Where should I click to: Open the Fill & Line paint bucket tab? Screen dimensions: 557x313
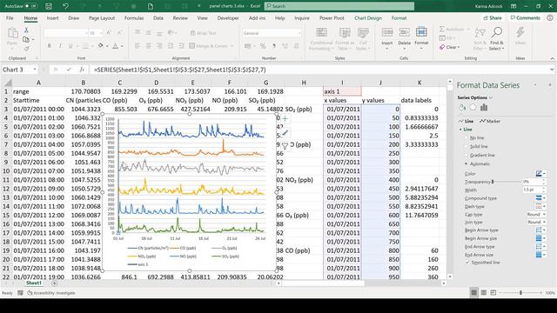pos(462,108)
